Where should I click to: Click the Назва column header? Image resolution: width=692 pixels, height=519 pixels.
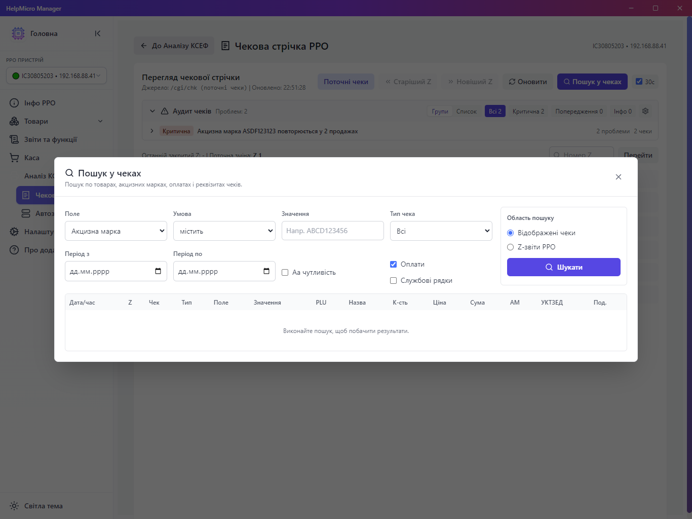pyautogui.click(x=357, y=303)
